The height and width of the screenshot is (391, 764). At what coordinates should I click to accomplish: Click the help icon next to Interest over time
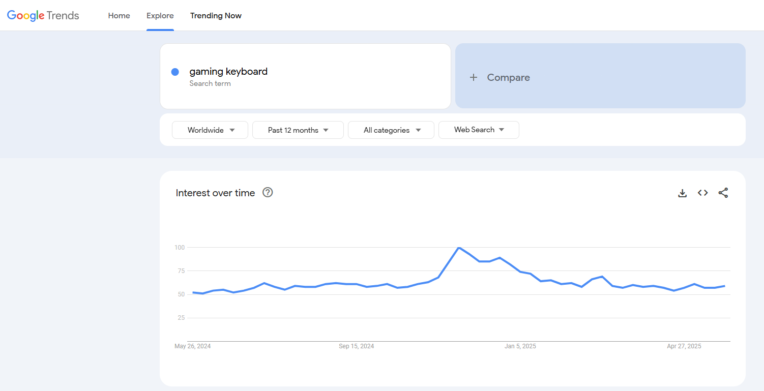[x=268, y=192]
